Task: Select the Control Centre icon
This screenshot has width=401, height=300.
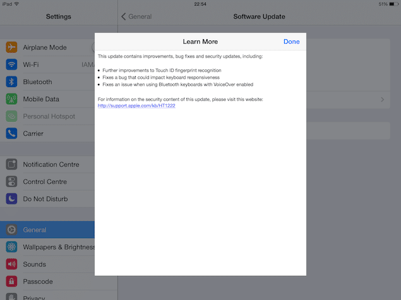Action: point(11,182)
